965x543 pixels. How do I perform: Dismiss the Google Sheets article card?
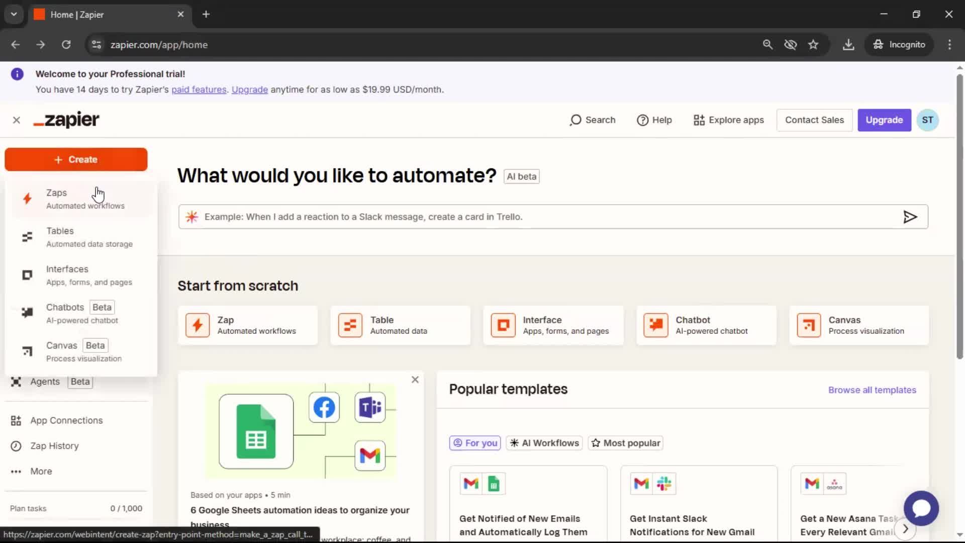(x=415, y=380)
